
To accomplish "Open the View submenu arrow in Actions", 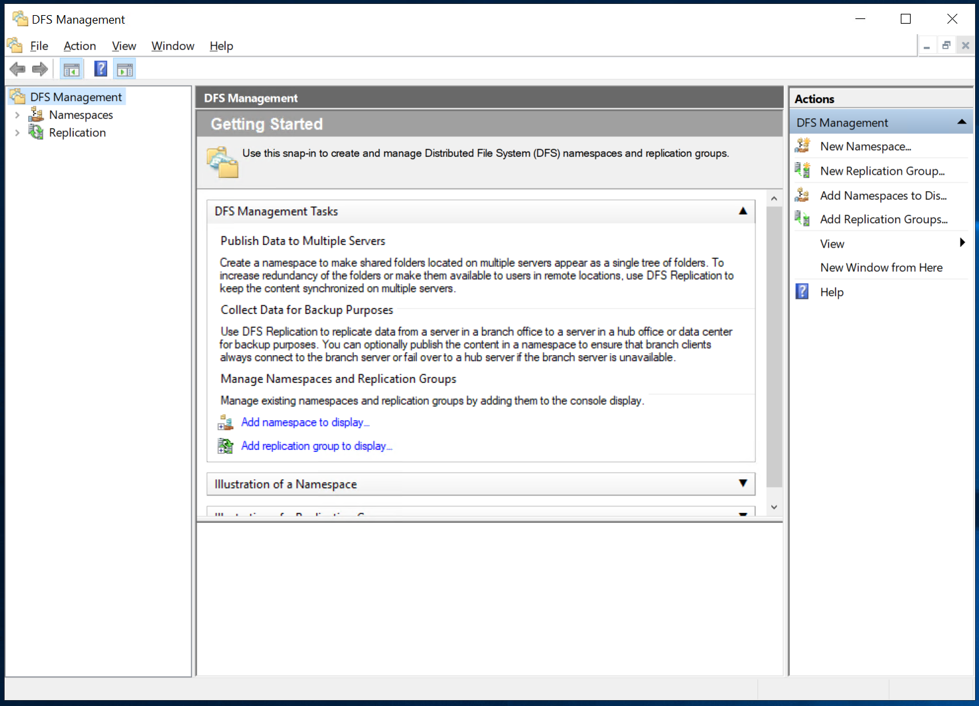I will point(962,243).
